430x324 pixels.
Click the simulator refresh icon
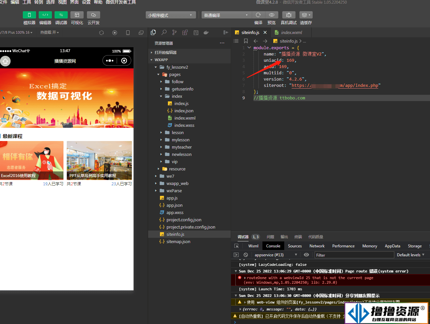pyautogui.click(x=101, y=33)
